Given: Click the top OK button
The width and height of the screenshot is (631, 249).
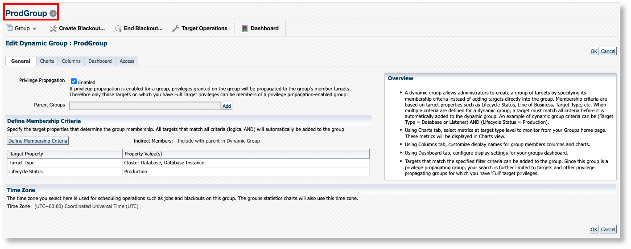Looking at the screenshot, I should click(594, 51).
